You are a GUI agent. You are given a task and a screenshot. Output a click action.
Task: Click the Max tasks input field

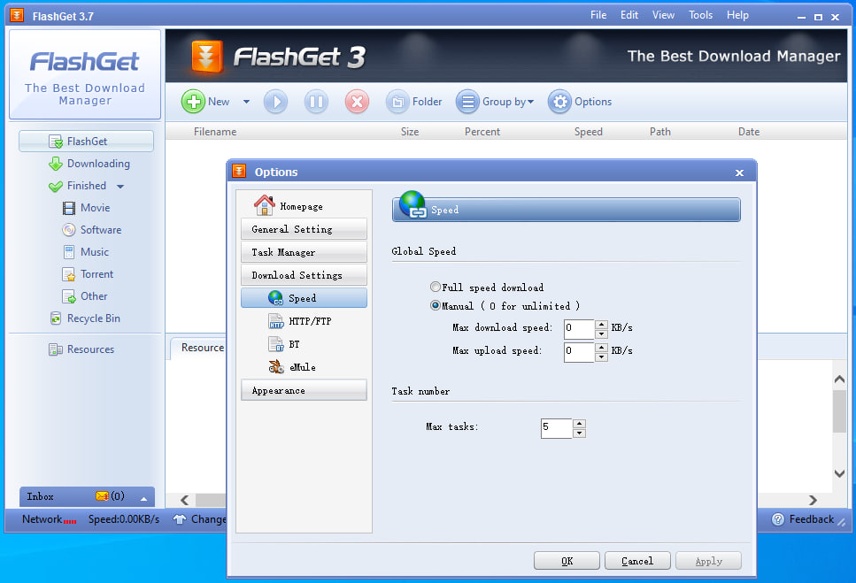pos(556,428)
